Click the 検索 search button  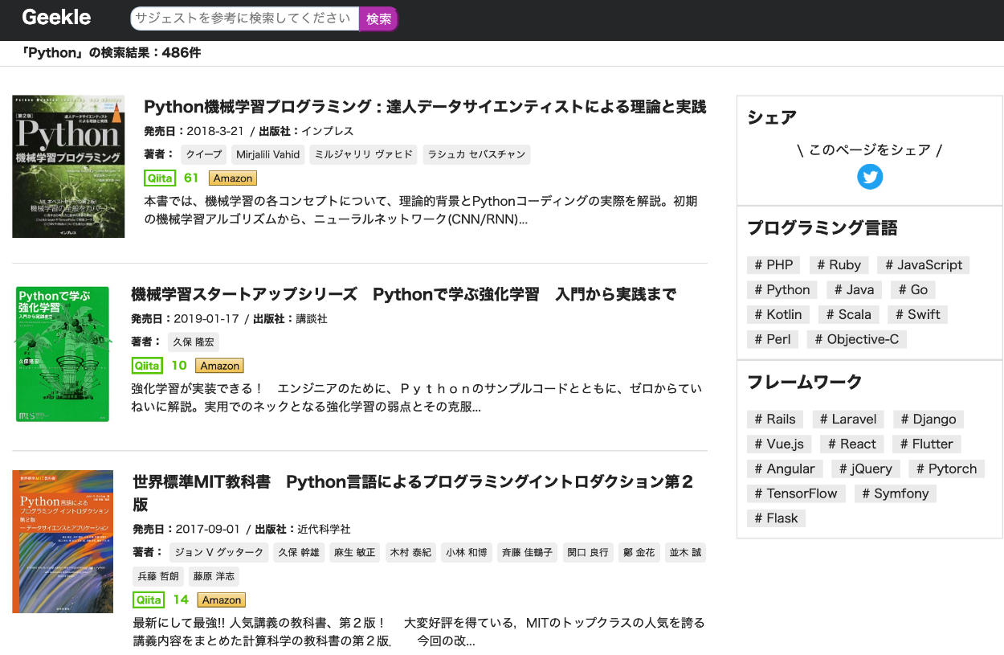coord(378,18)
